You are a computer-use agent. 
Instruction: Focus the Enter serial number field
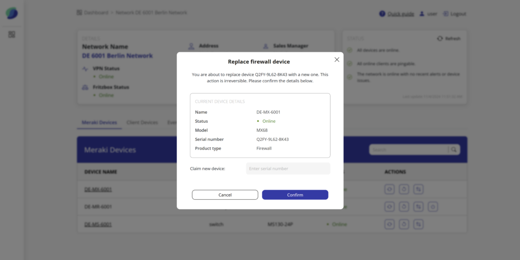[288, 168]
